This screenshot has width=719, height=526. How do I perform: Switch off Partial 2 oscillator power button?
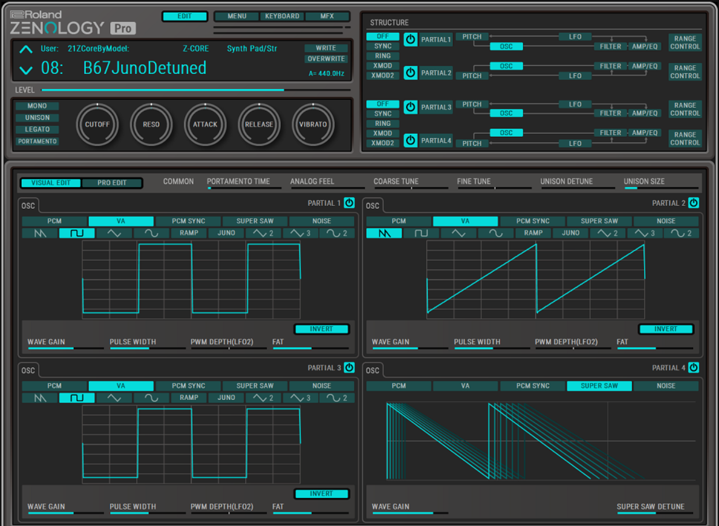693,202
